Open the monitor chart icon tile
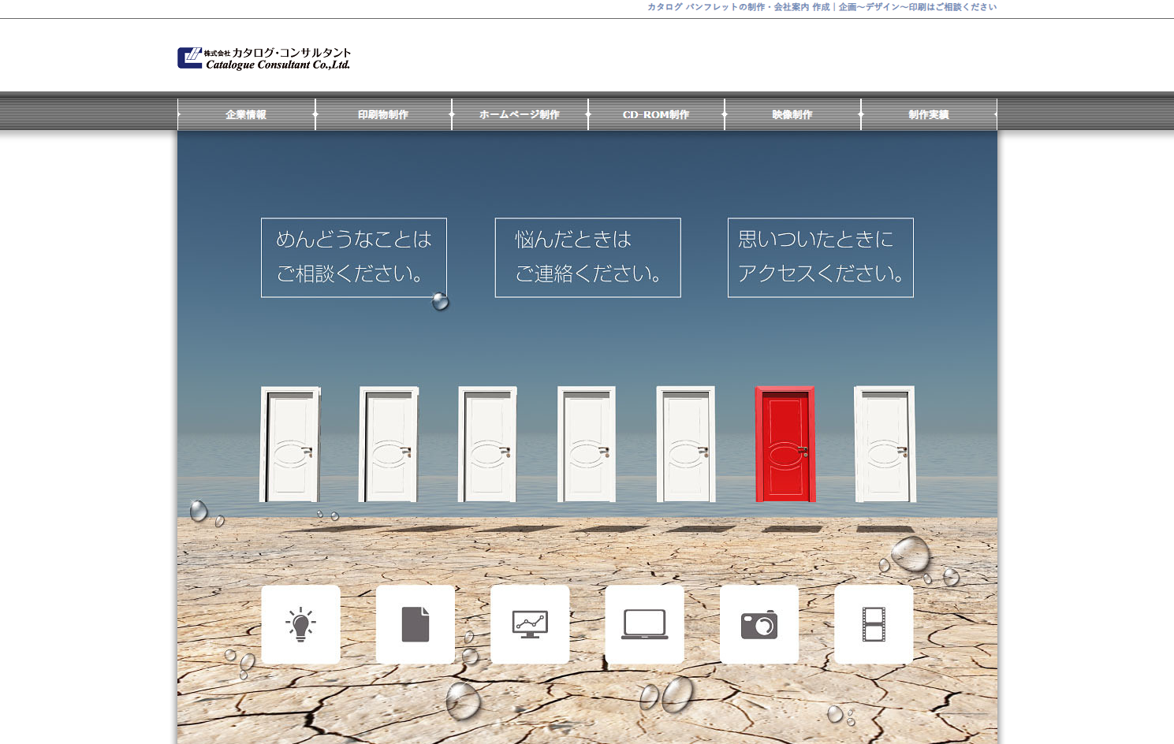 [530, 624]
